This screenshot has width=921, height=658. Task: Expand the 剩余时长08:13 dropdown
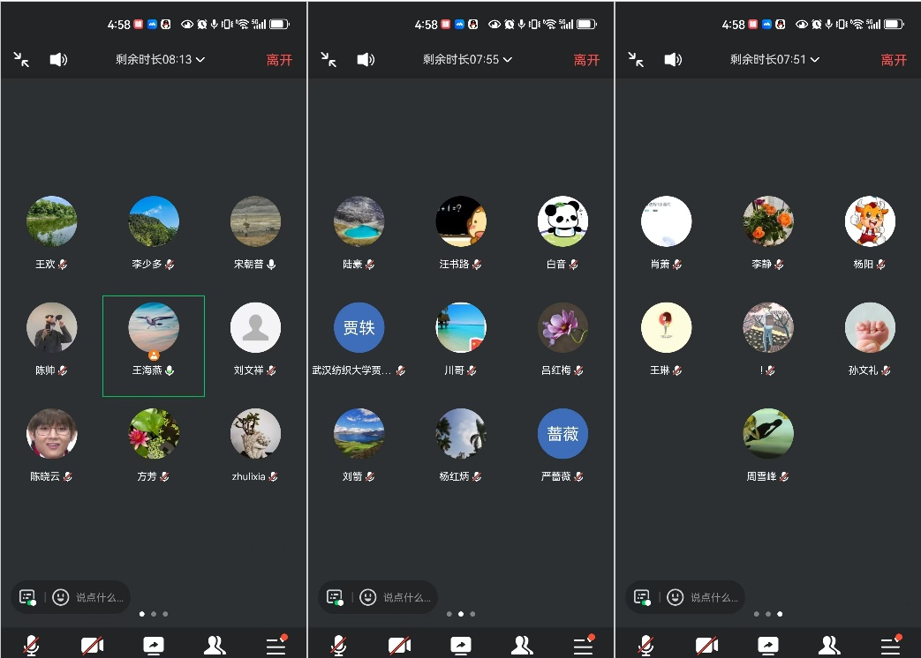point(160,60)
